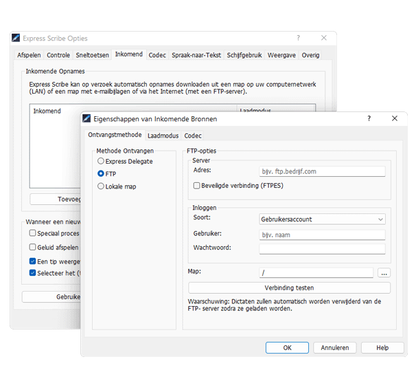The image size is (416, 390).
Task: Close the Express Scribe Opties window
Action: pyautogui.click(x=324, y=38)
